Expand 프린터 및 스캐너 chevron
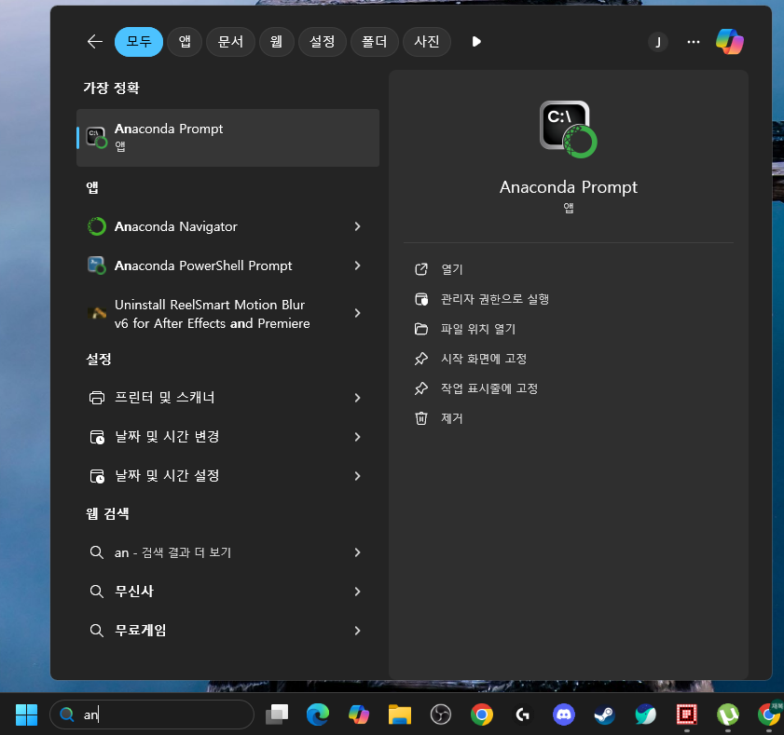 [x=357, y=398]
